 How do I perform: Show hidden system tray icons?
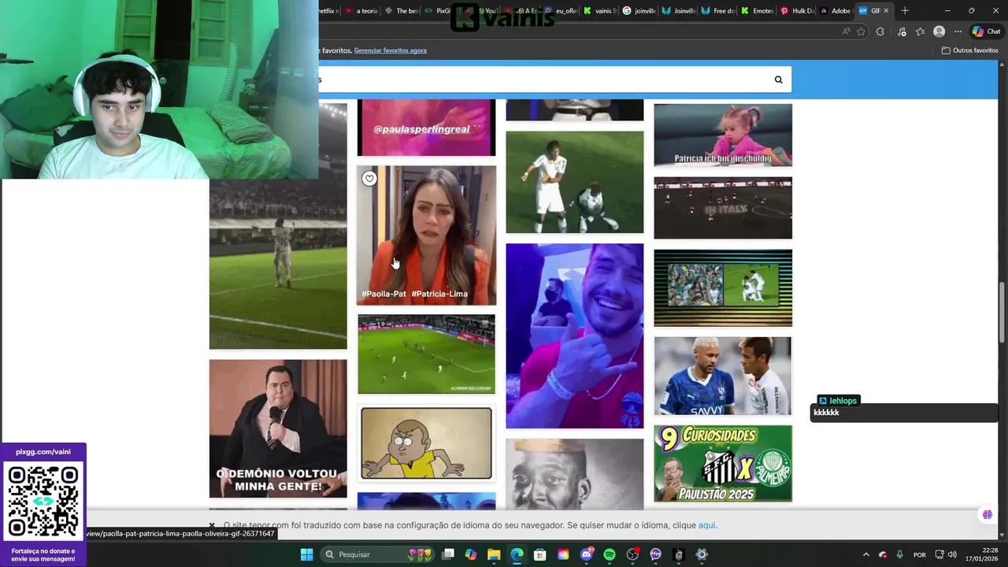[x=865, y=554]
